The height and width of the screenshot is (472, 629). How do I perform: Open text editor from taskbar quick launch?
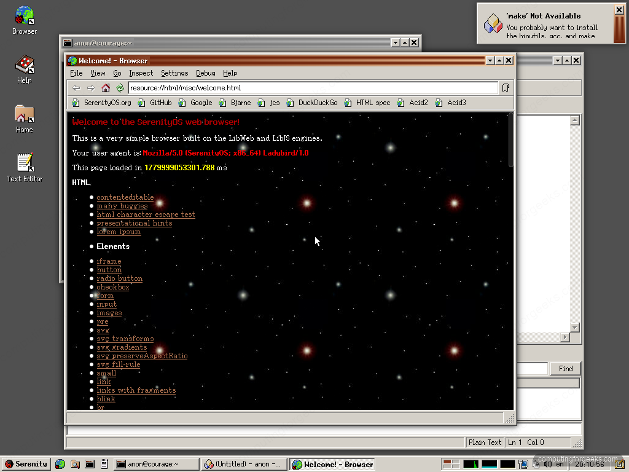click(x=104, y=464)
